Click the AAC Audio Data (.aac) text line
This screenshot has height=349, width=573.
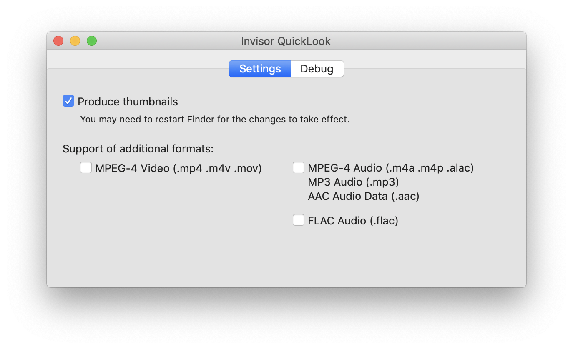click(364, 196)
